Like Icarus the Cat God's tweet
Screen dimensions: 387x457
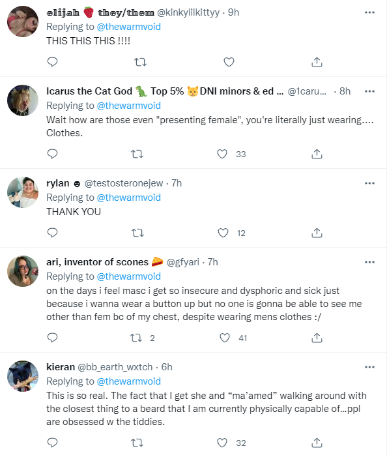(x=222, y=154)
